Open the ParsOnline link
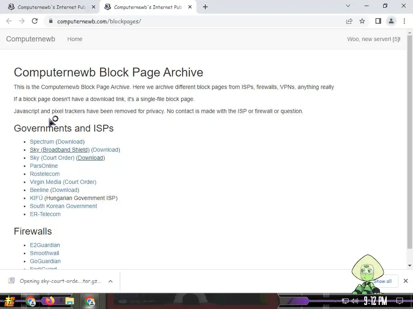This screenshot has width=413, height=309. pos(44,166)
